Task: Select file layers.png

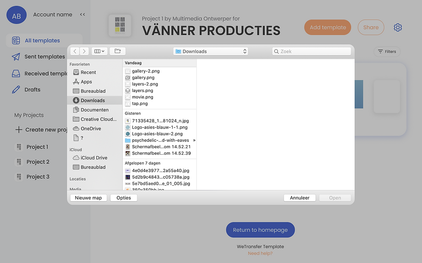Action: click(x=160, y=91)
